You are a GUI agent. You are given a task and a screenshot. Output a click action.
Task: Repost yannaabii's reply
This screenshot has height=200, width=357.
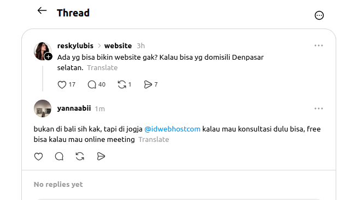(x=80, y=157)
